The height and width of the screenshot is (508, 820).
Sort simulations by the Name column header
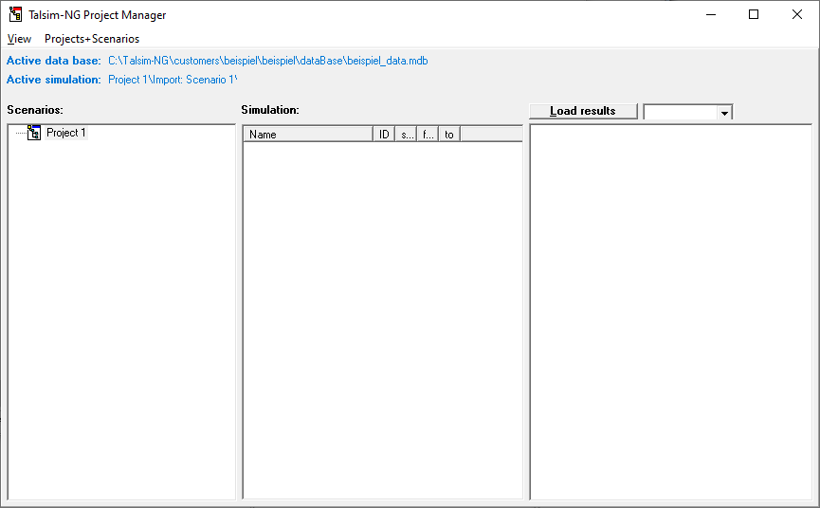(308, 135)
